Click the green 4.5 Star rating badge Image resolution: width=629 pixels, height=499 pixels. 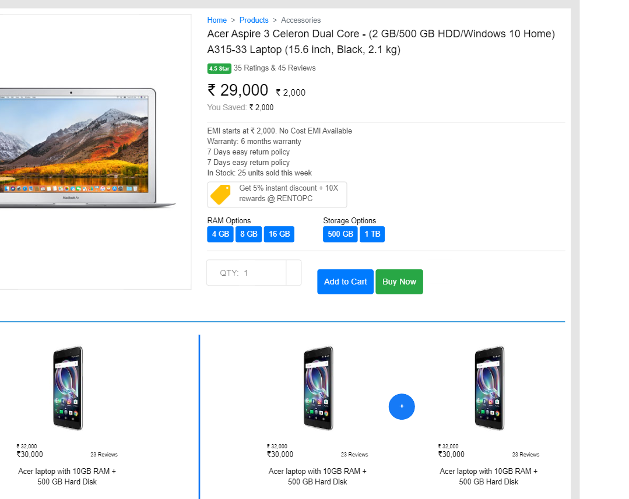pos(219,68)
